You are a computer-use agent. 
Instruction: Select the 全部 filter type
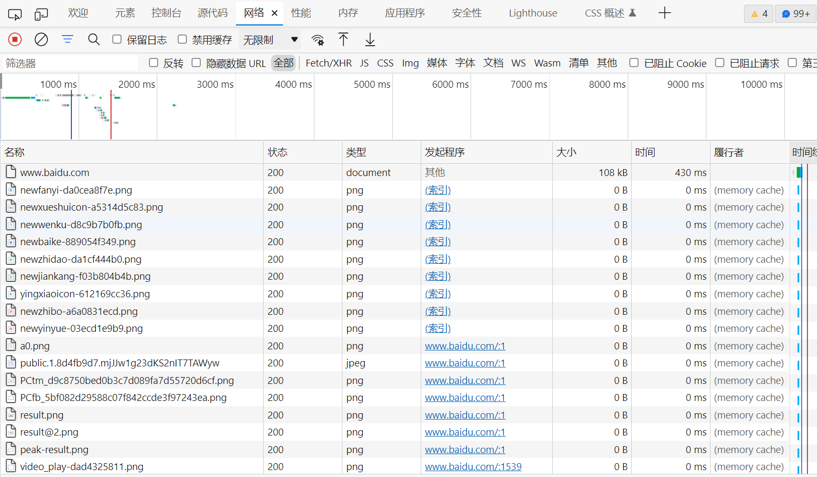click(283, 63)
